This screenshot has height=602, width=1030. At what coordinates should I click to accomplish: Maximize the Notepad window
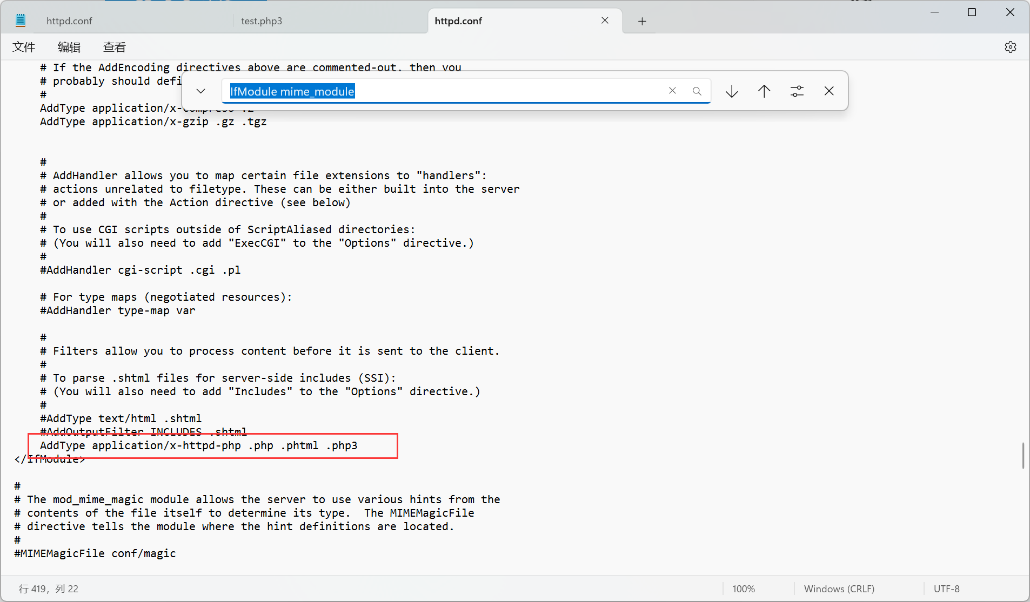[972, 12]
